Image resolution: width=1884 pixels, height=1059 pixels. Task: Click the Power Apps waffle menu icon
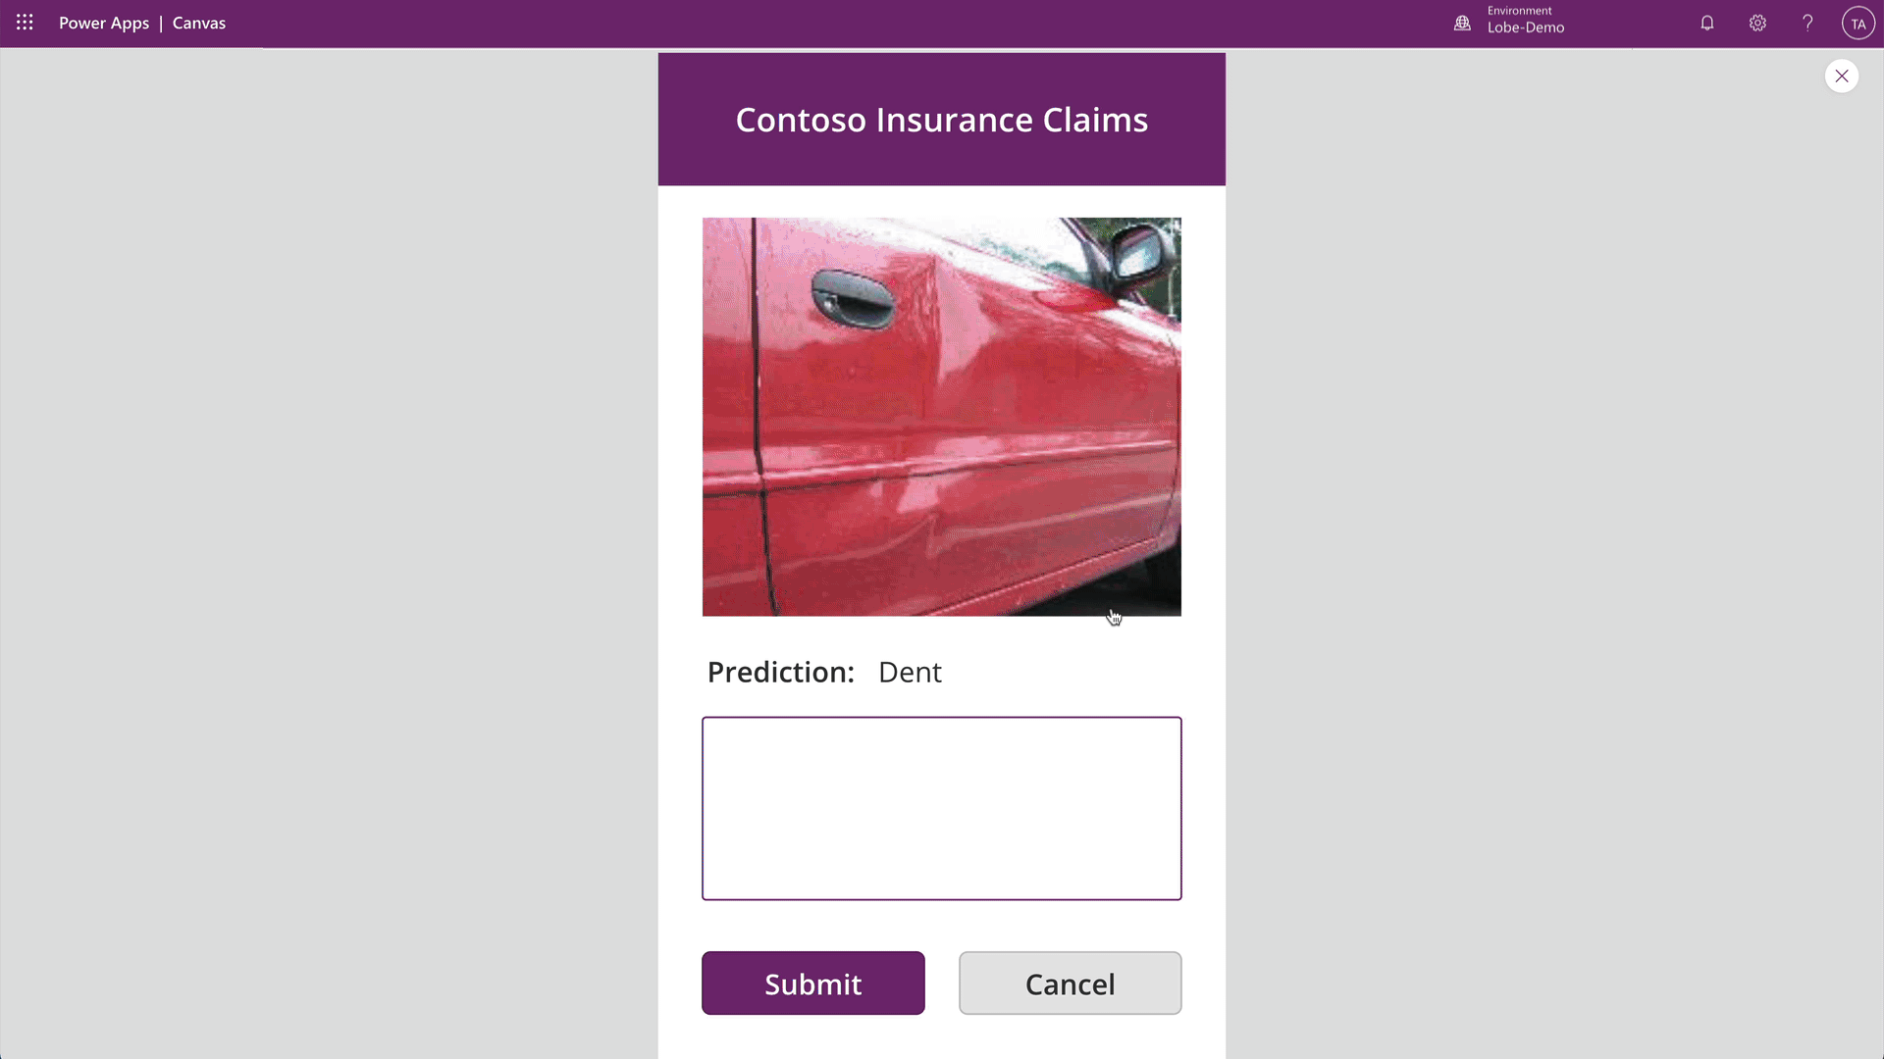[25, 22]
